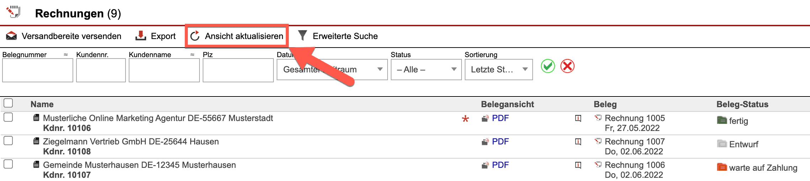Click the info icon beside Rechnung 1005
The image size is (810, 181).
[x=578, y=118]
